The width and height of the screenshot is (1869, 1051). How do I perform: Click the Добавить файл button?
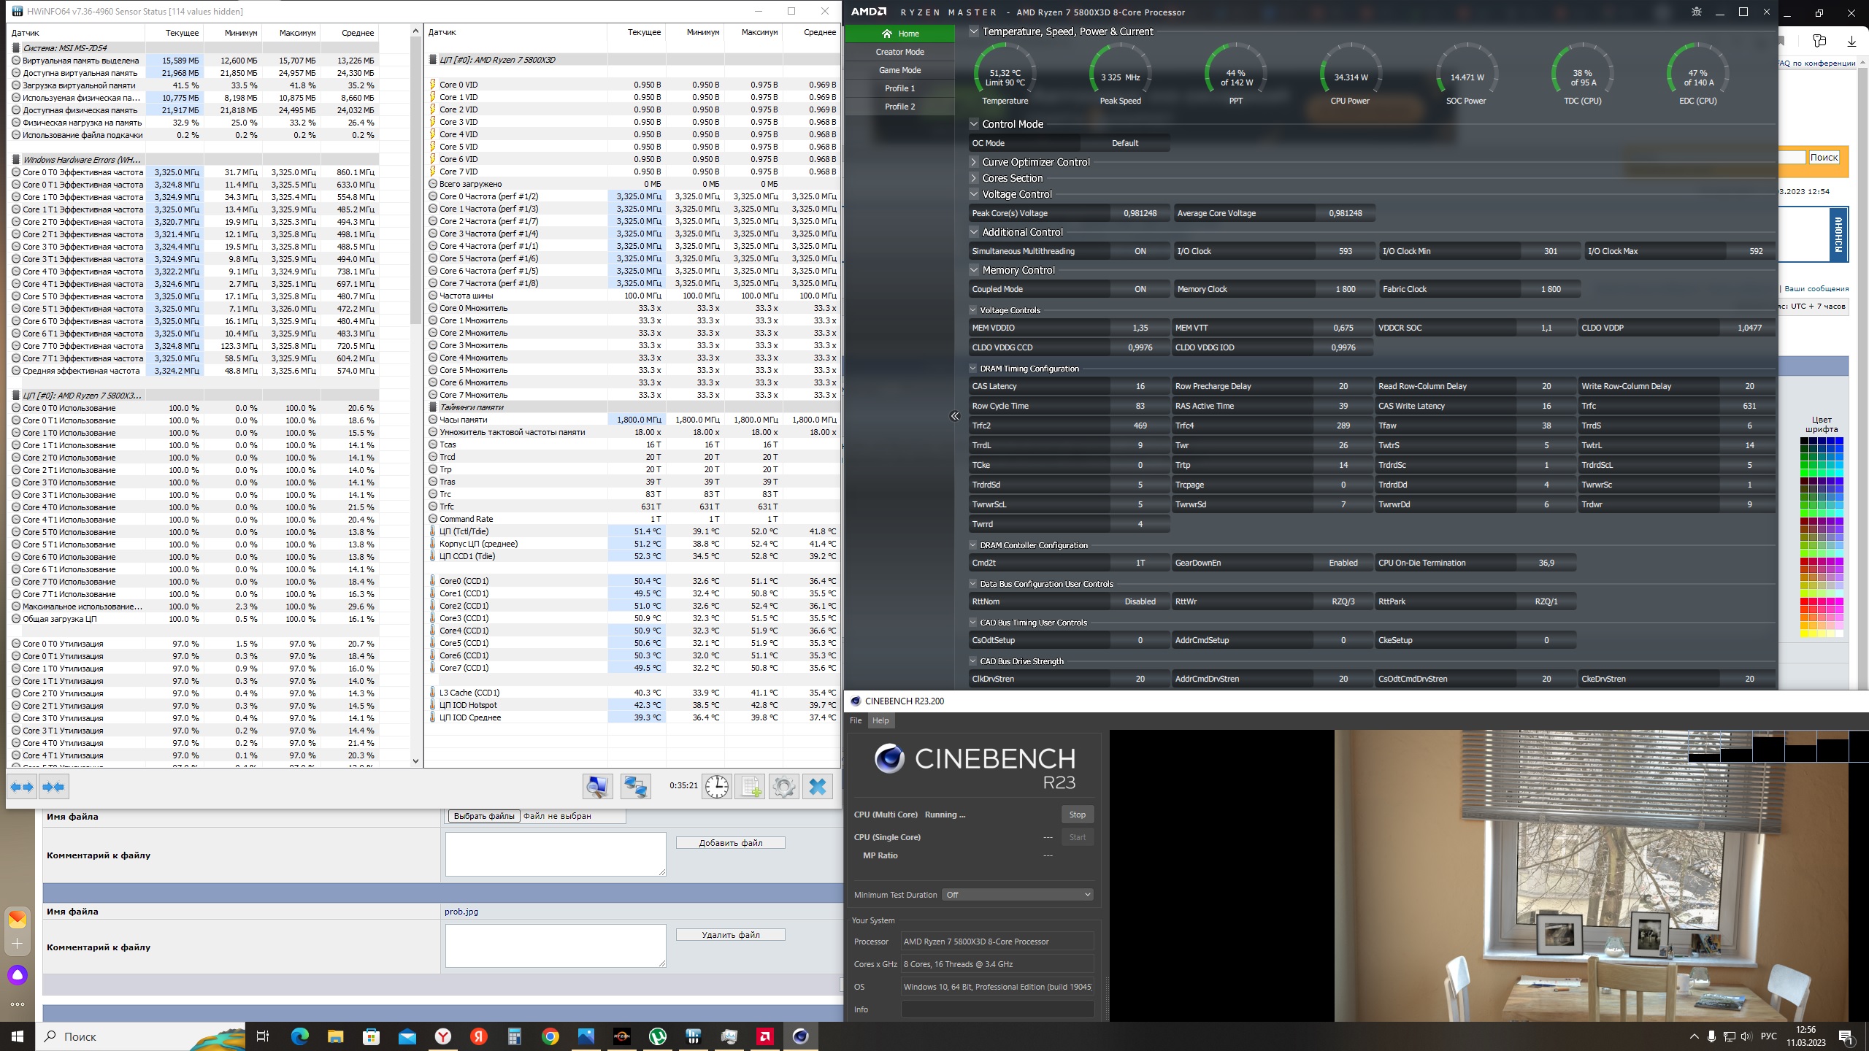[x=730, y=843]
